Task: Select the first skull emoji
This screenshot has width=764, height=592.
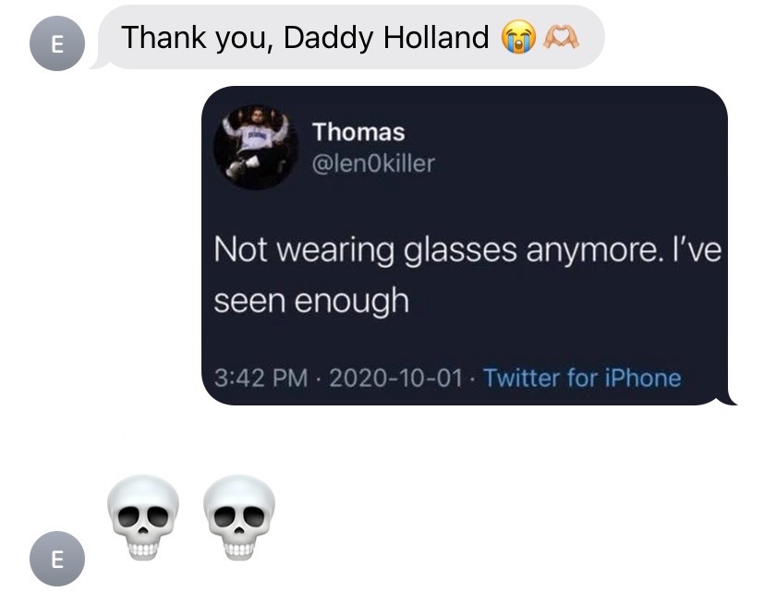Action: pyautogui.click(x=143, y=517)
